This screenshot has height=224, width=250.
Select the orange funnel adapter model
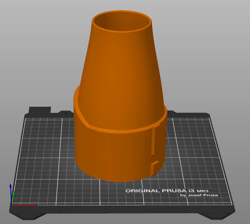point(120,96)
